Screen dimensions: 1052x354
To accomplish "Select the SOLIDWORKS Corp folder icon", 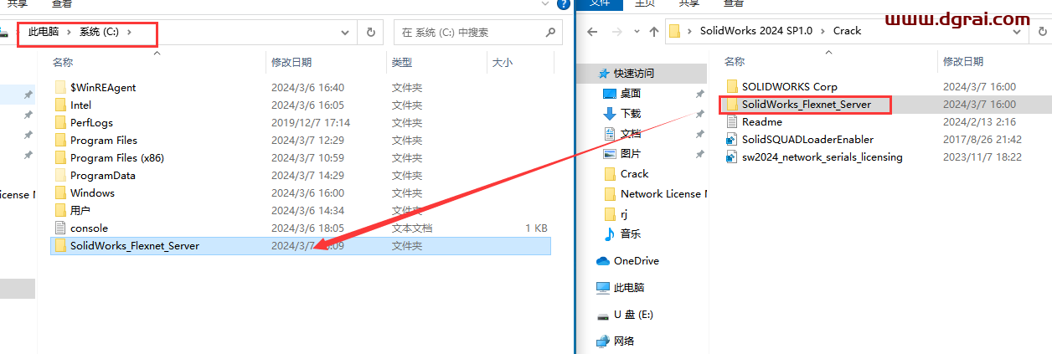I will [x=732, y=86].
